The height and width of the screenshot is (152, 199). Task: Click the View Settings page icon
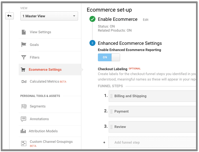tap(24, 32)
